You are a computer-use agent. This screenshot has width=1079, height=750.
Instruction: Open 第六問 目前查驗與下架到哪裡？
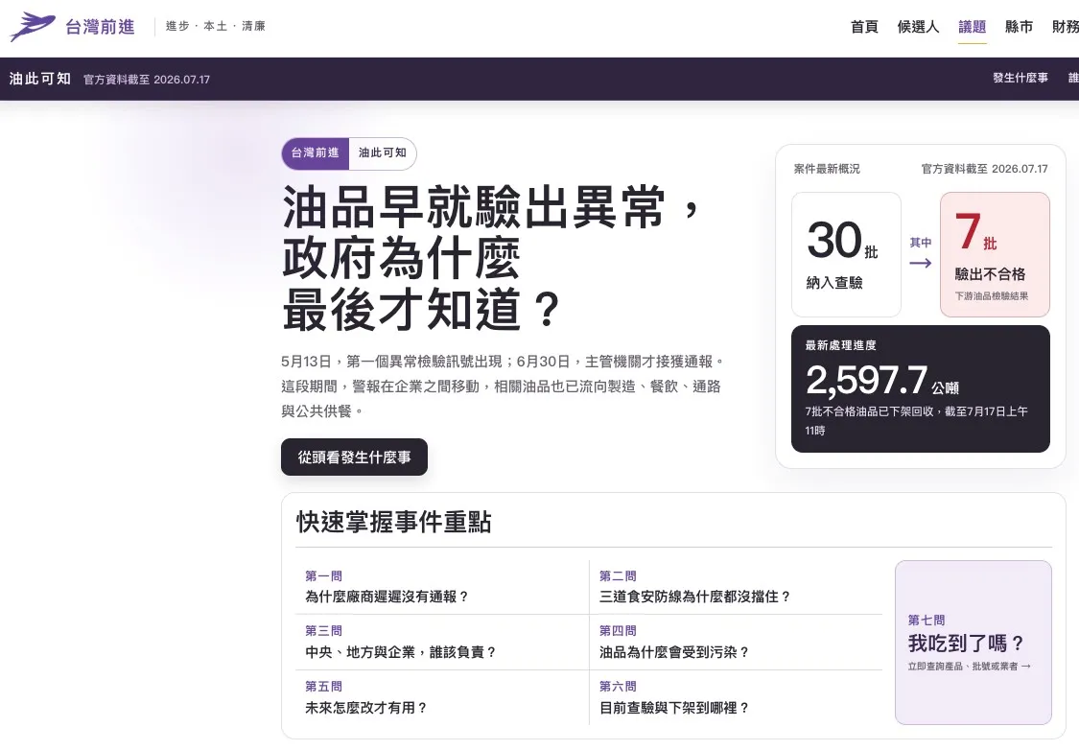(x=737, y=697)
